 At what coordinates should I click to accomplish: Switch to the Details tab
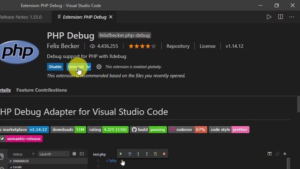coord(5,90)
